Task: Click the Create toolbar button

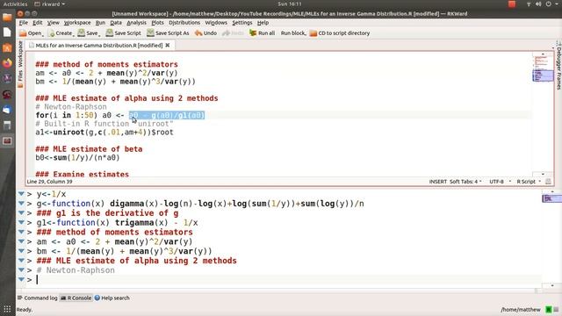Action: (x=61, y=33)
